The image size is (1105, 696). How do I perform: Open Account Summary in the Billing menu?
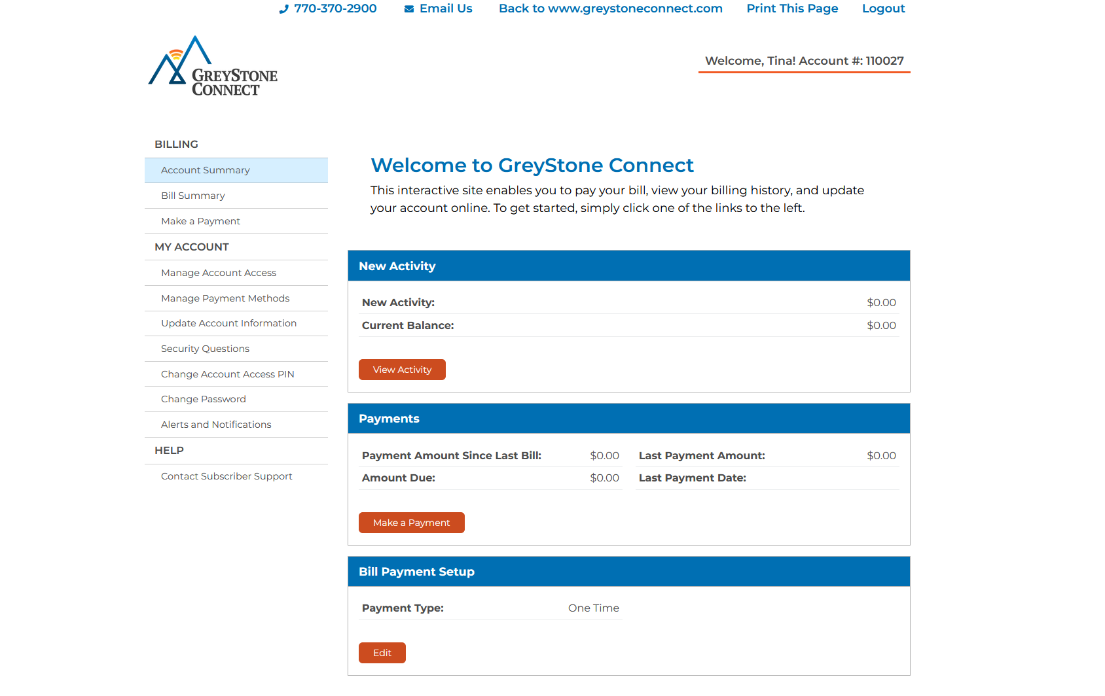[x=236, y=170]
